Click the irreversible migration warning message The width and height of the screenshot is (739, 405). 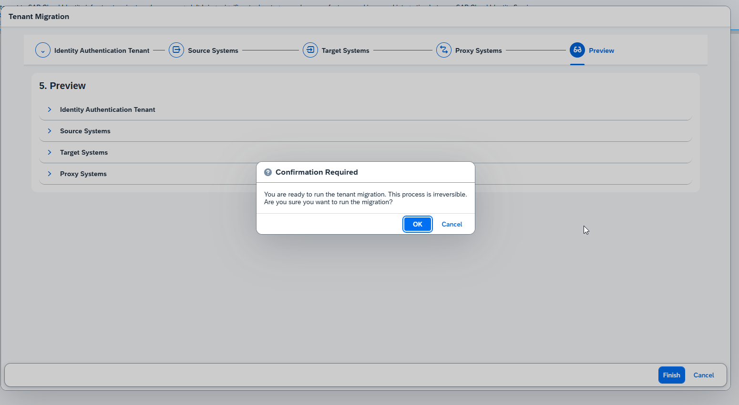366,198
